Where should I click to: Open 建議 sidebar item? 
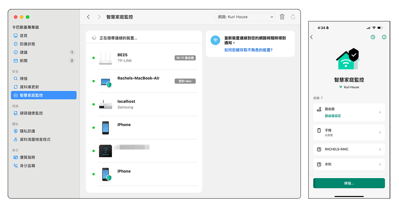coord(44,52)
